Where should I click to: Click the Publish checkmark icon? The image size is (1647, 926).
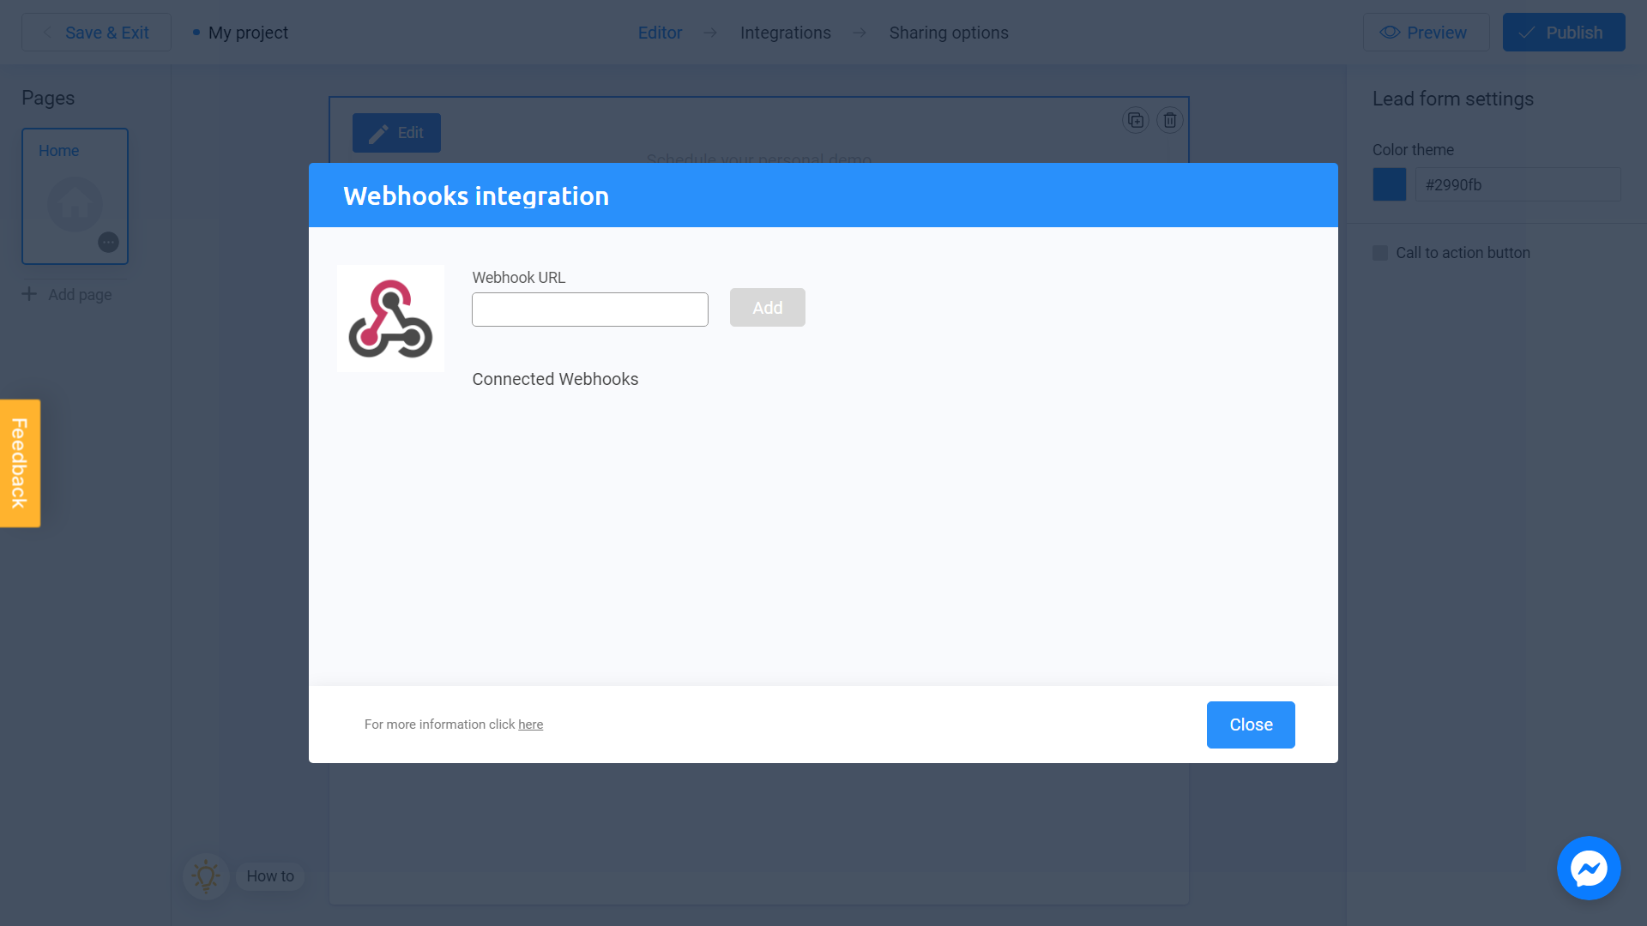point(1527,33)
